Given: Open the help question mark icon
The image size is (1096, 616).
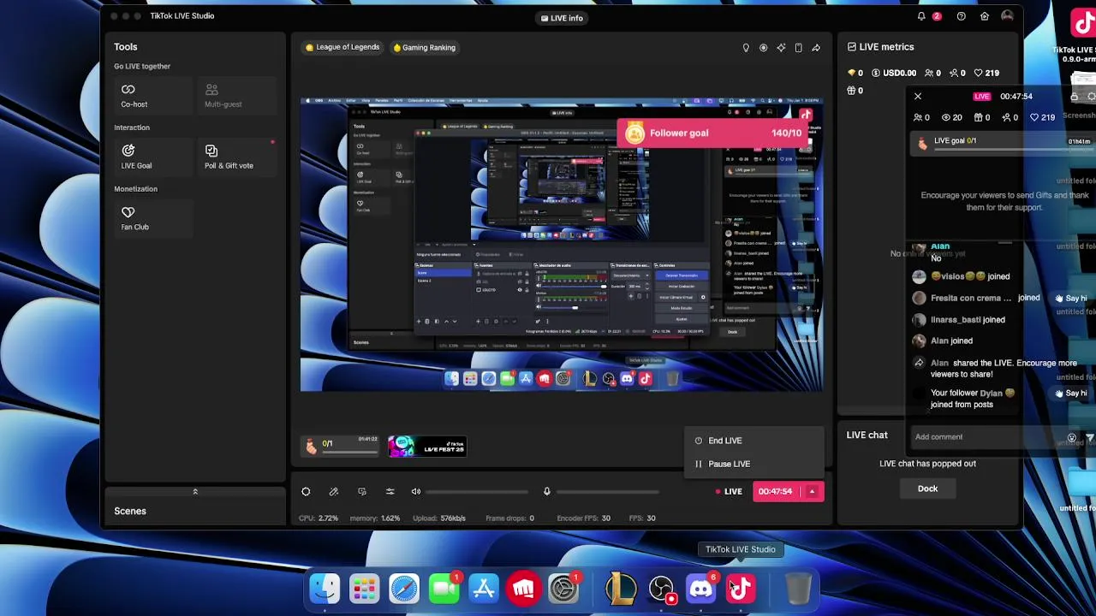Looking at the screenshot, I should click(x=961, y=16).
